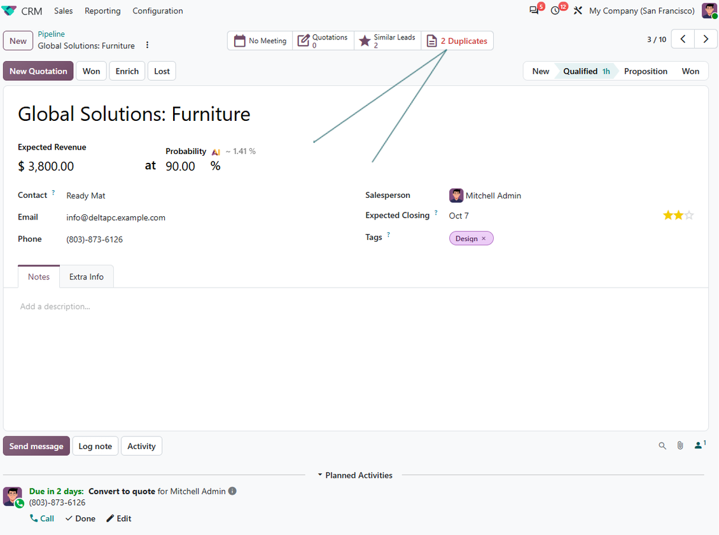719x535 pixels.
Task: Show help for Tags field
Action: [388, 235]
